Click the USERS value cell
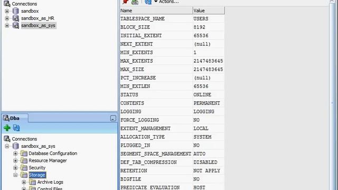 (209, 19)
